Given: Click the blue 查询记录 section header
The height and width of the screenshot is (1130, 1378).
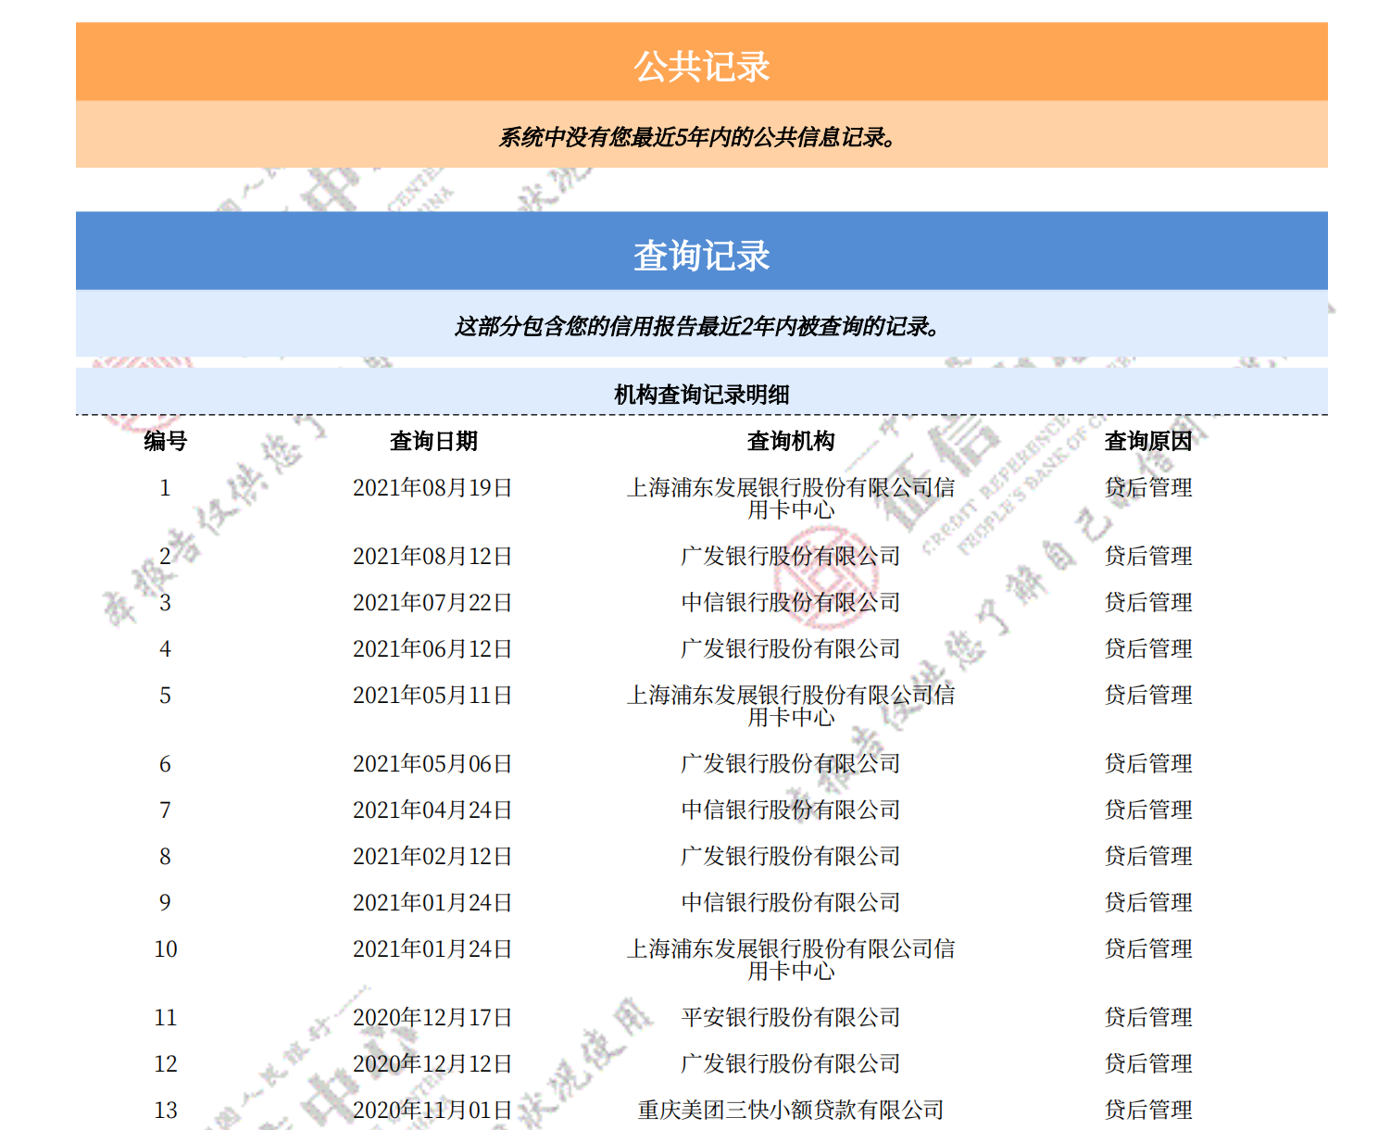Looking at the screenshot, I should pyautogui.click(x=701, y=255).
